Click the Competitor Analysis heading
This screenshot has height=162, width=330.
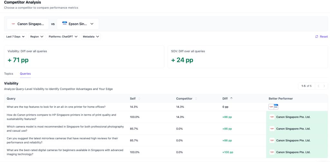click(23, 3)
